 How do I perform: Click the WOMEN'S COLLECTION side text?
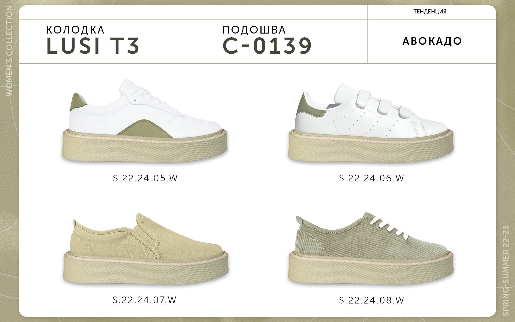9,50
